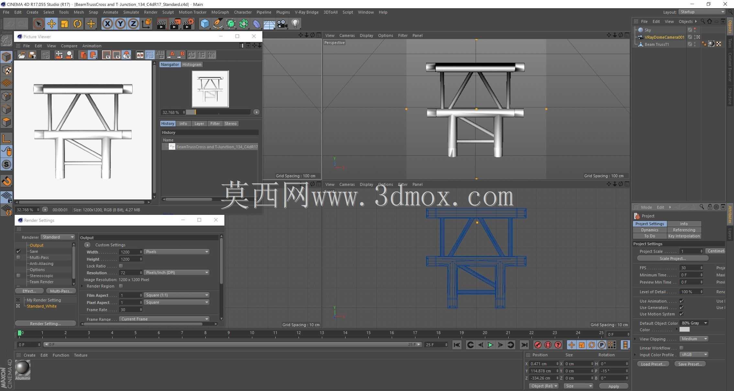The height and width of the screenshot is (391, 734).
Task: Open the V-Ray Bridge menu
Action: [x=306, y=12]
